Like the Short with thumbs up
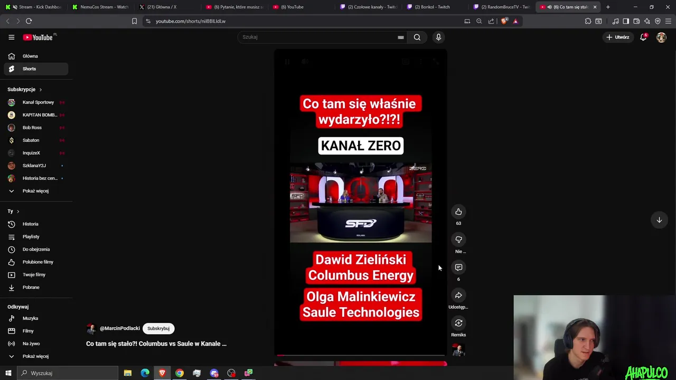This screenshot has width=676, height=380. point(458,212)
